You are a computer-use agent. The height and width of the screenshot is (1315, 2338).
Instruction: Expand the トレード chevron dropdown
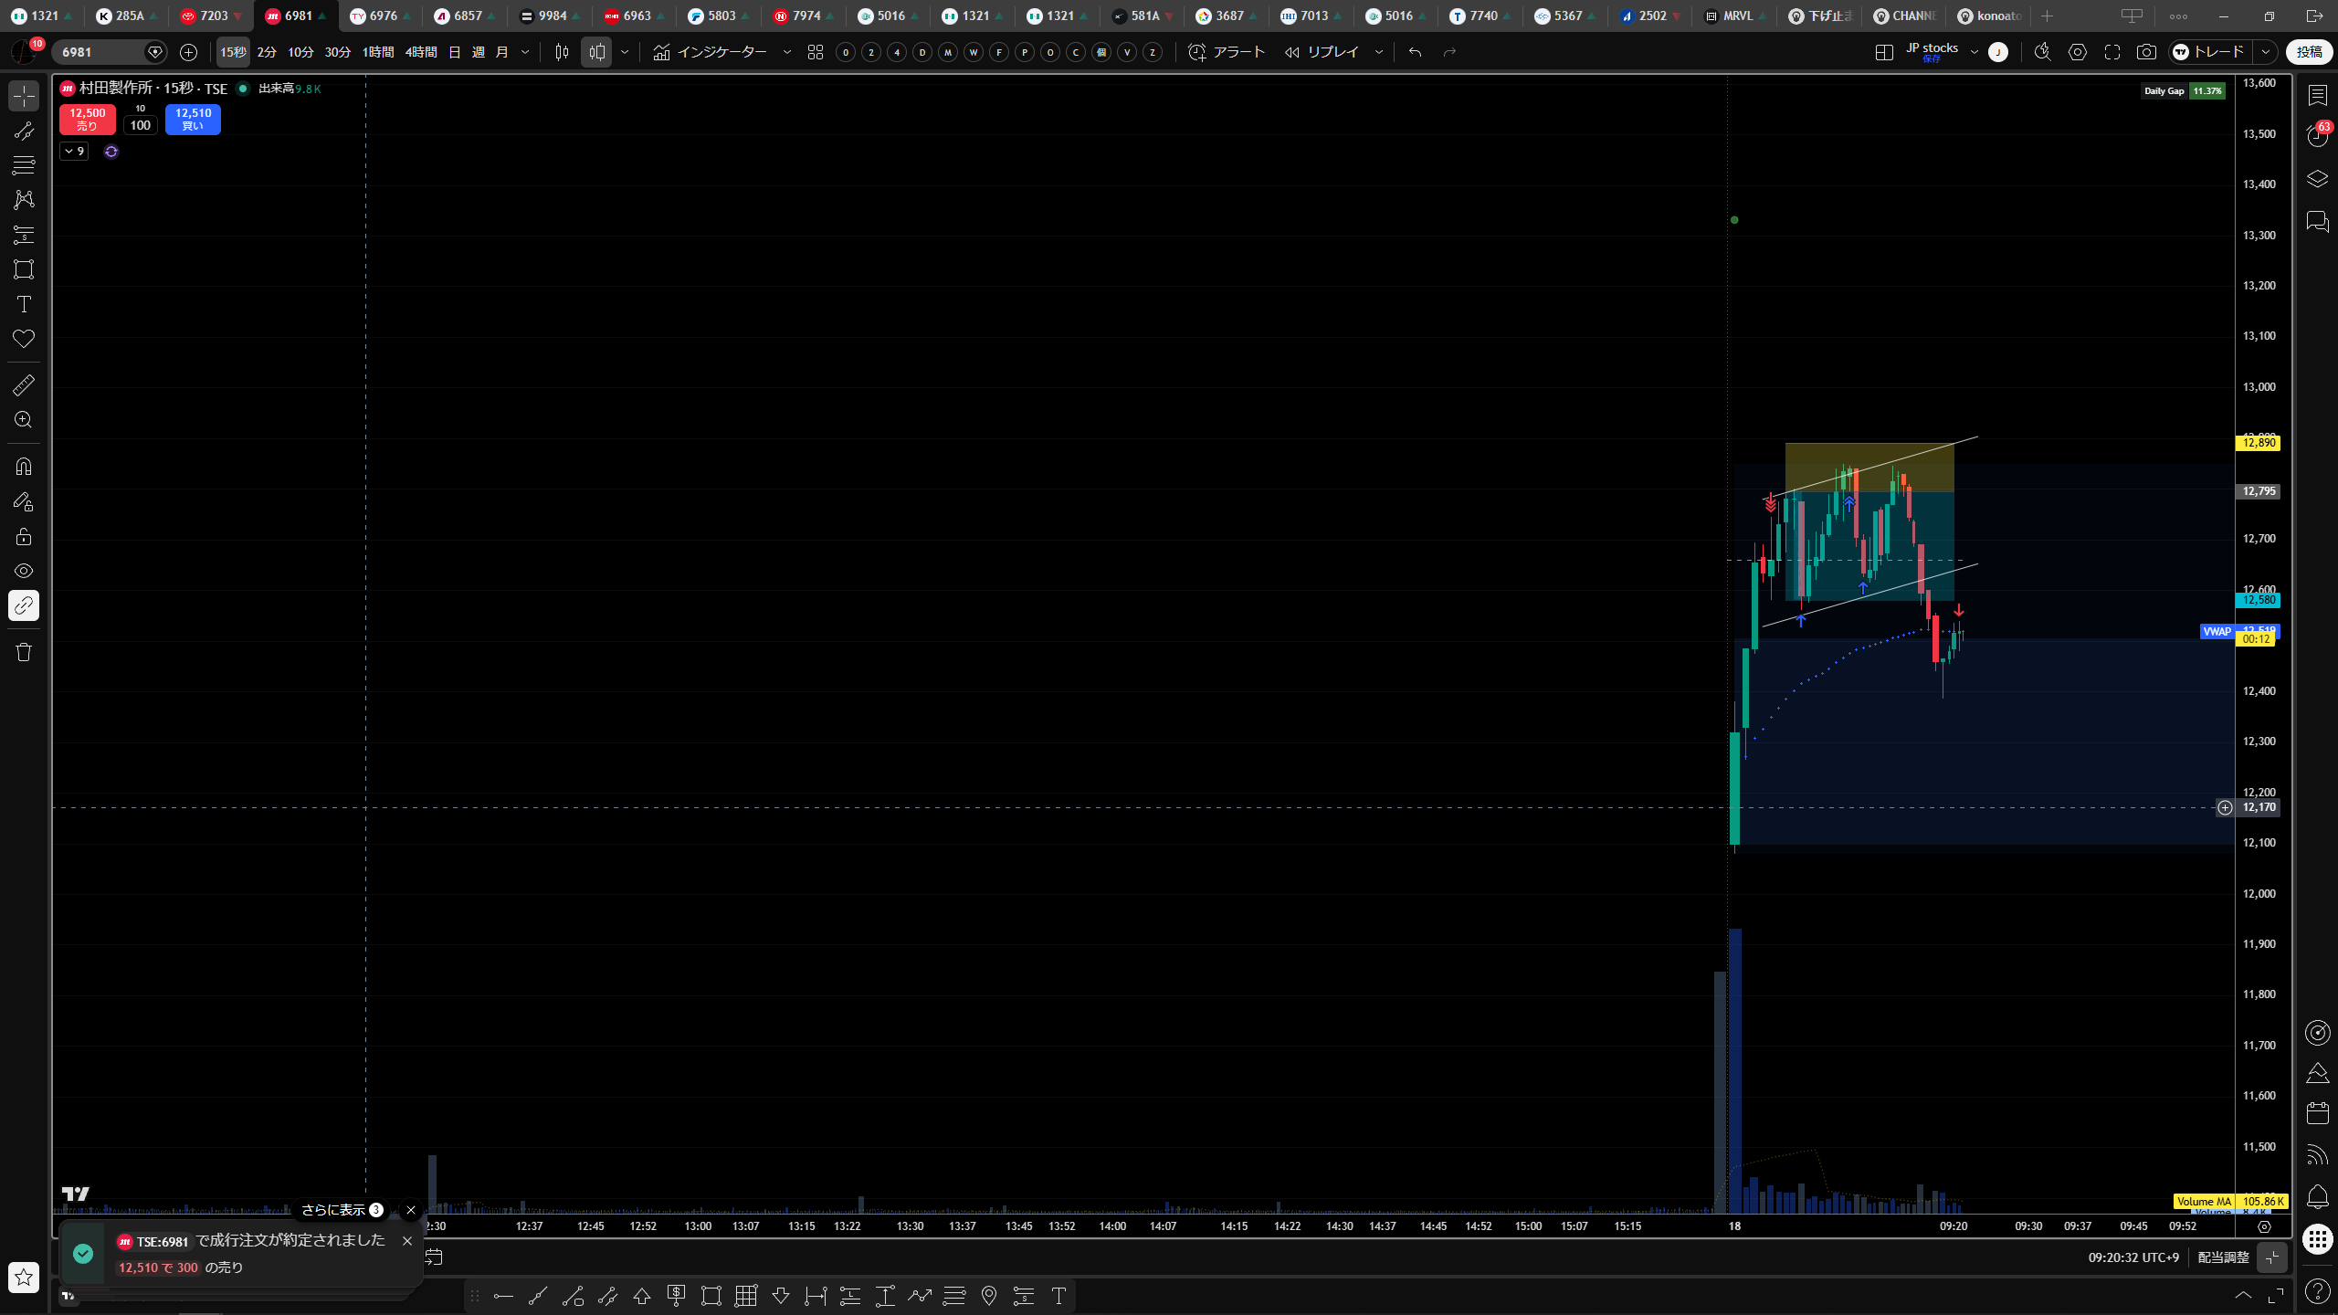[x=2266, y=53]
